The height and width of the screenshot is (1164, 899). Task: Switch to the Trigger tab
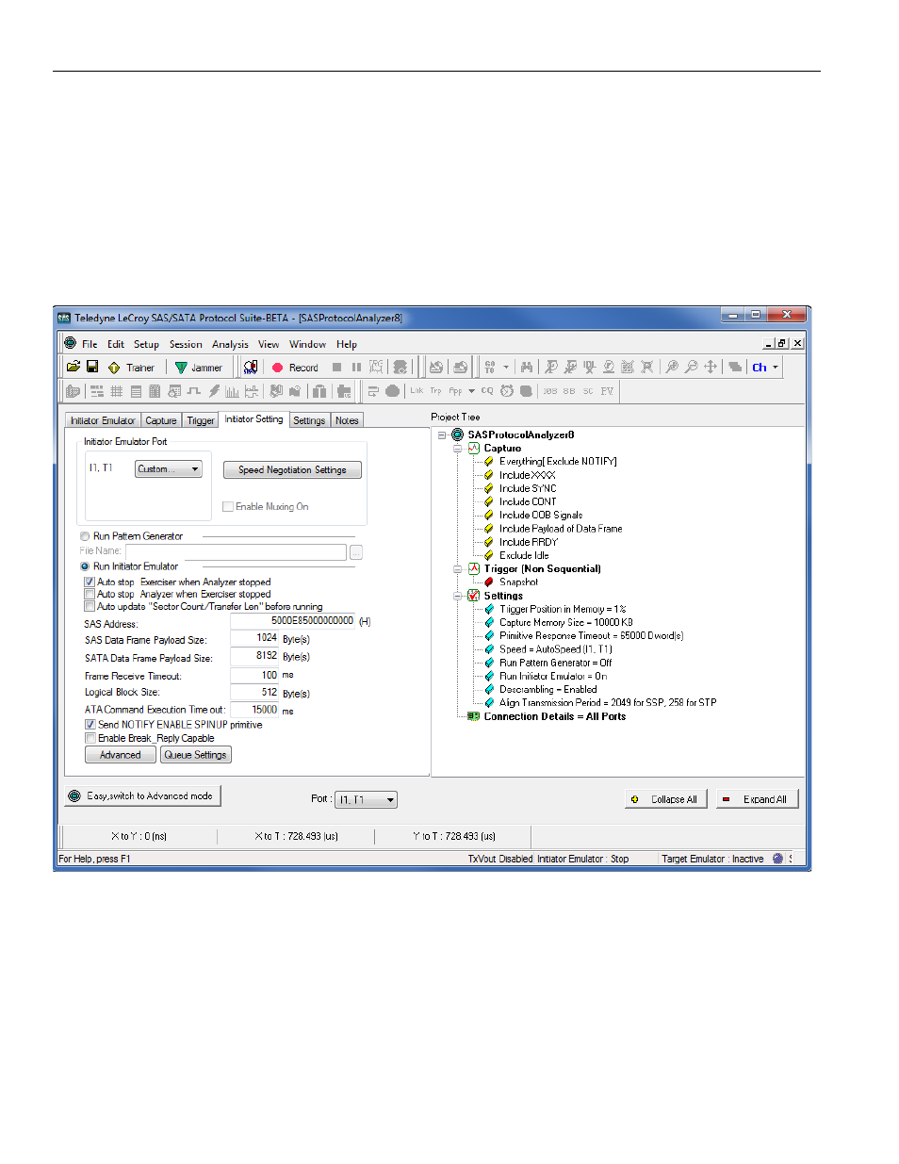click(200, 420)
